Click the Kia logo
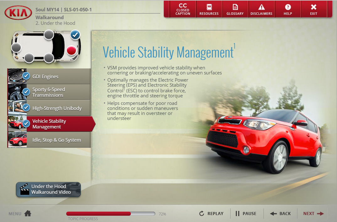Screen dimensions: 337x222 click(18, 13)
